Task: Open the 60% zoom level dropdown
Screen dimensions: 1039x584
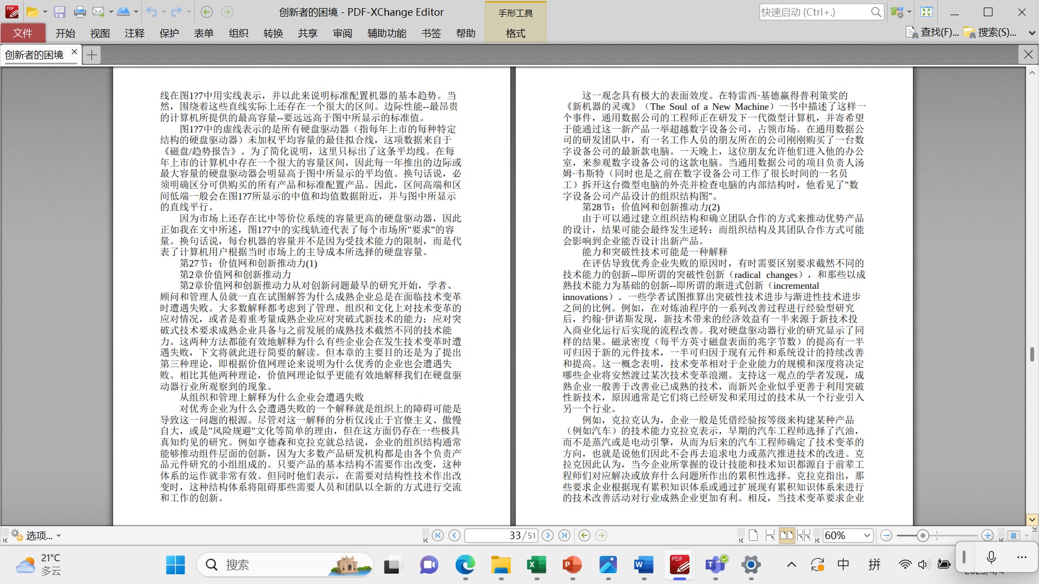Action: pos(867,535)
